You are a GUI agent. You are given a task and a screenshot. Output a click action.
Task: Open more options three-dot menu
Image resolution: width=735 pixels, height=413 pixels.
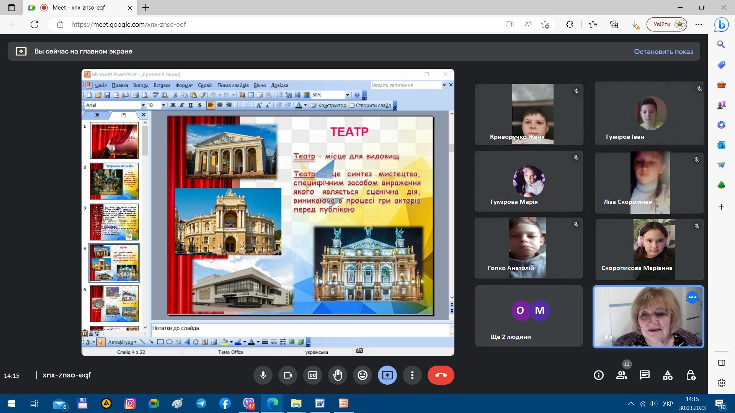tap(412, 375)
